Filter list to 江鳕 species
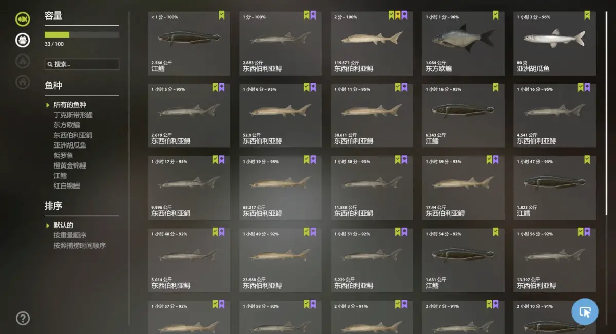The width and height of the screenshot is (616, 334). click(60, 176)
